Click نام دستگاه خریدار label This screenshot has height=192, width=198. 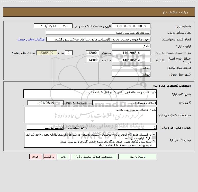[x=179, y=33]
